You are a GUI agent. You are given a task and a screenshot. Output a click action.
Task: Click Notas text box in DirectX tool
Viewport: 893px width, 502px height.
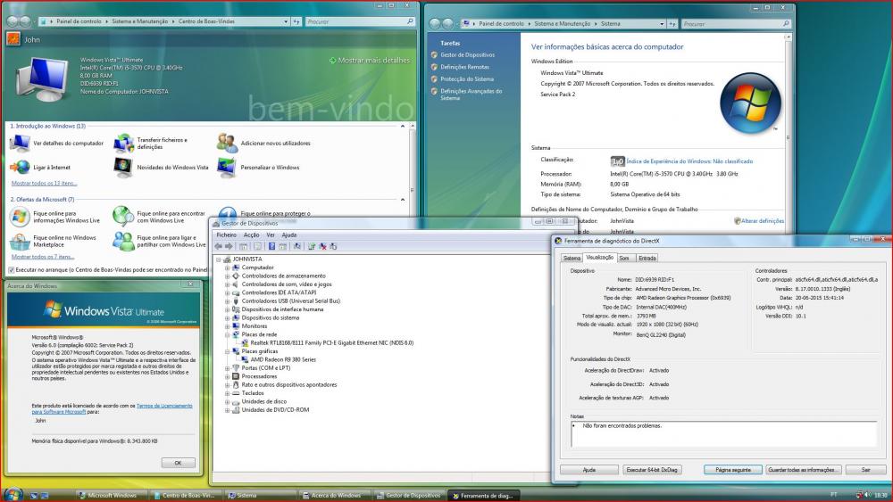pos(723,434)
